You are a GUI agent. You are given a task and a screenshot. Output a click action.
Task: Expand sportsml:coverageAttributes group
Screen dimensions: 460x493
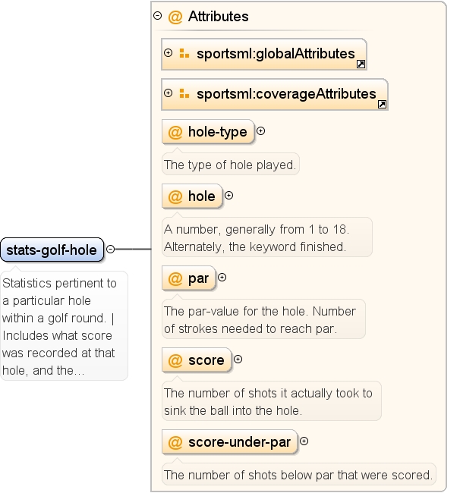(x=169, y=93)
